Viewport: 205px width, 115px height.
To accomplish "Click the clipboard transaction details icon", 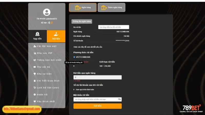I will point(35,81).
